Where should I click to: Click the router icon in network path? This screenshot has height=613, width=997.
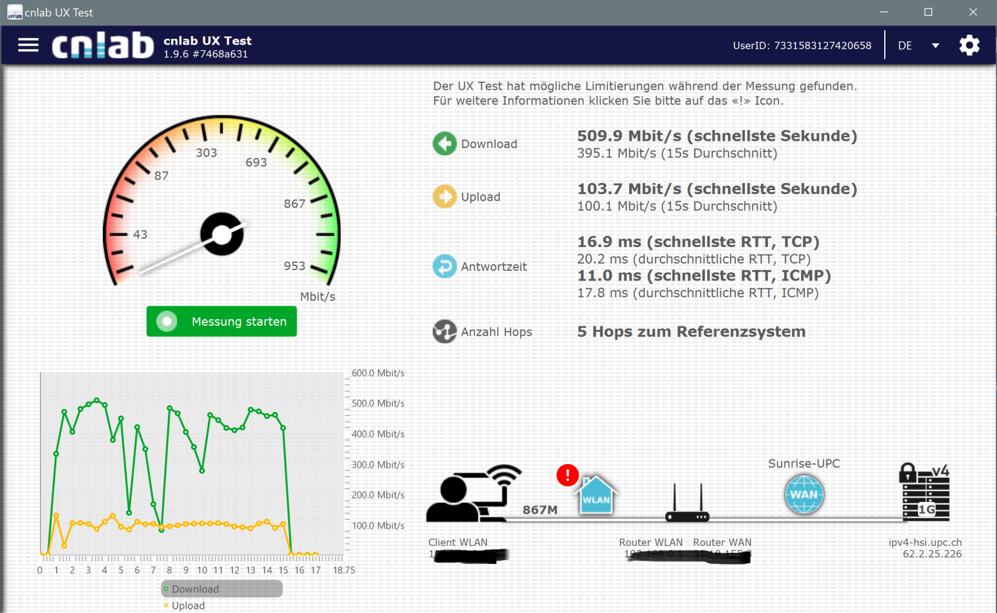pos(687,505)
